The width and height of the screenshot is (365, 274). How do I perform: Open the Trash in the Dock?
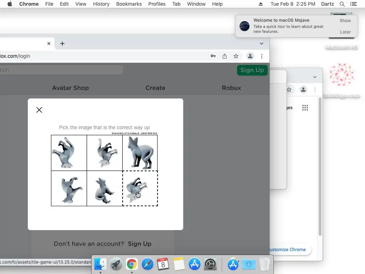(x=264, y=264)
